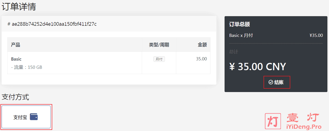Viewport: 329px width, 131px height.
Task: Click the 35.00 amount in table
Action: [x=201, y=59]
